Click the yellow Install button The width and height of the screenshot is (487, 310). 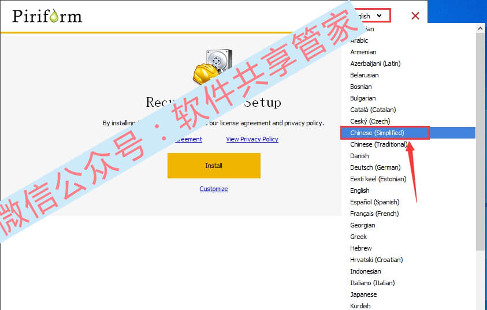coord(214,166)
